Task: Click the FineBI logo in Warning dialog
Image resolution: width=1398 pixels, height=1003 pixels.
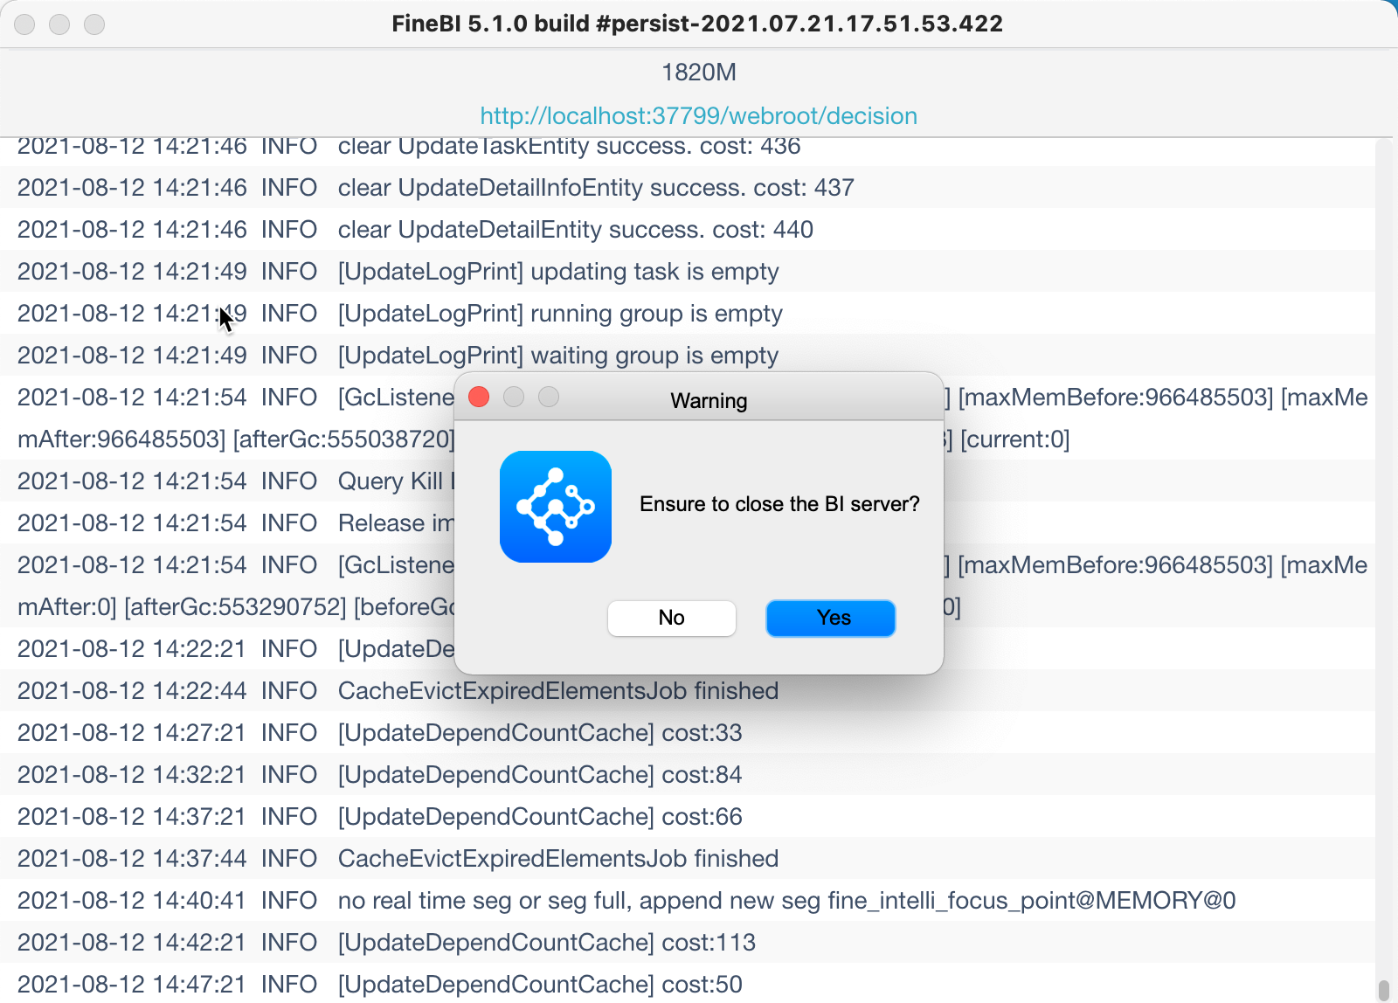Action: tap(556, 507)
